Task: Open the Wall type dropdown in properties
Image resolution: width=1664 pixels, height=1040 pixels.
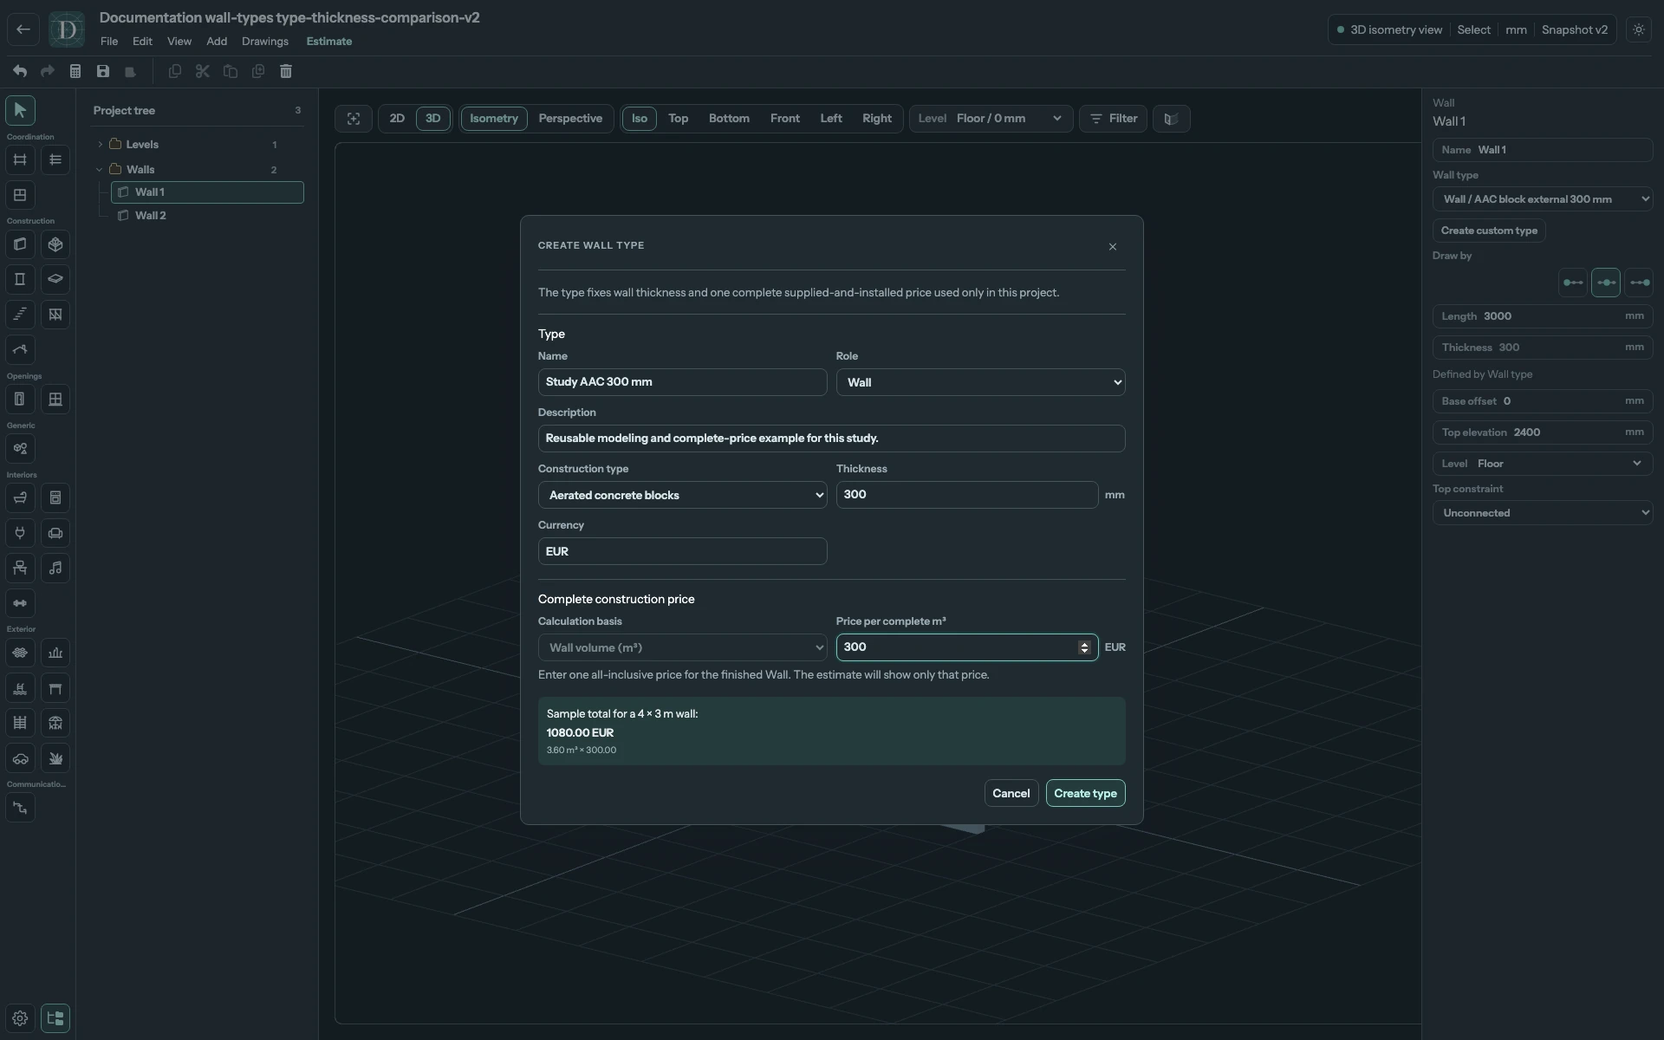Action: 1542,199
